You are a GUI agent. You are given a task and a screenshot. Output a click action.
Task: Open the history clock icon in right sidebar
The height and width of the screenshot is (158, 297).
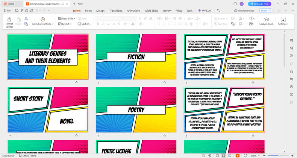click(291, 87)
